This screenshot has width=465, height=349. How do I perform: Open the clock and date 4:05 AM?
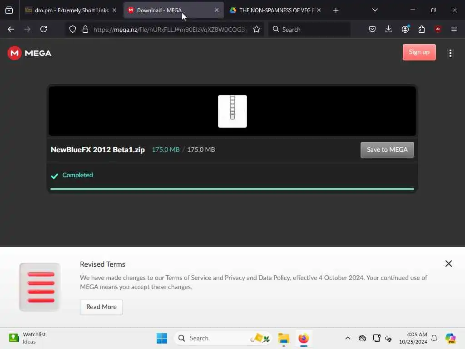point(413,338)
